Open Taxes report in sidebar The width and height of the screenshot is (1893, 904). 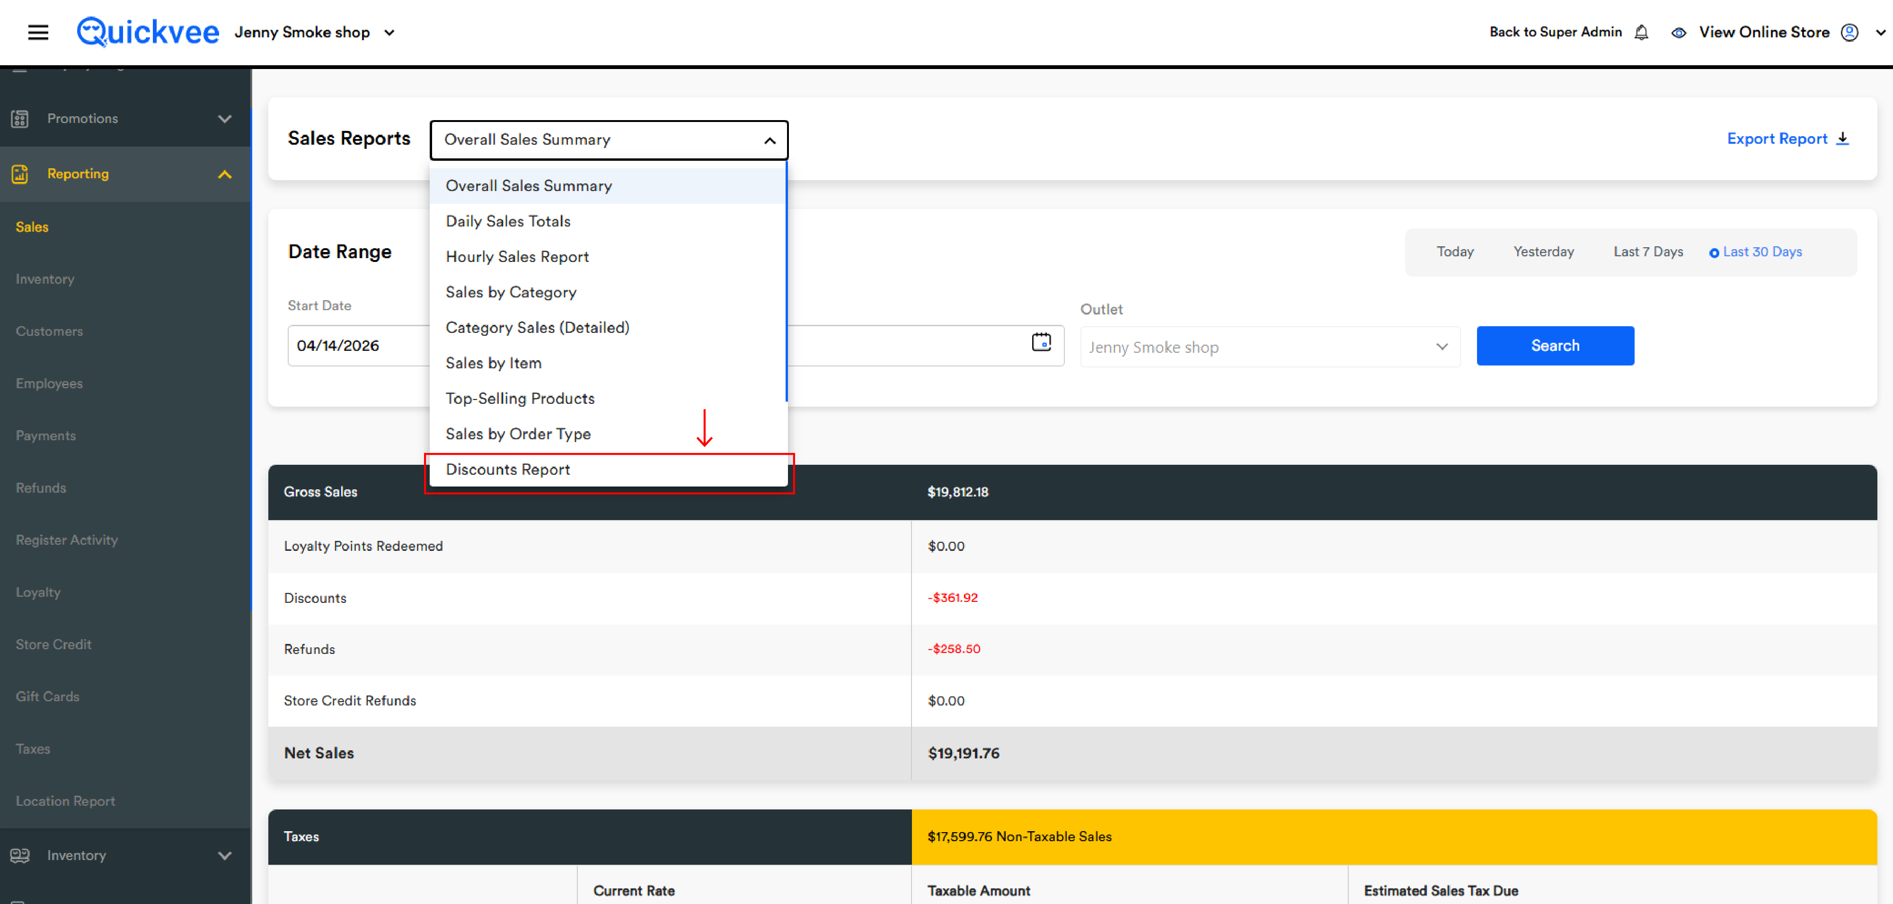coord(33,749)
